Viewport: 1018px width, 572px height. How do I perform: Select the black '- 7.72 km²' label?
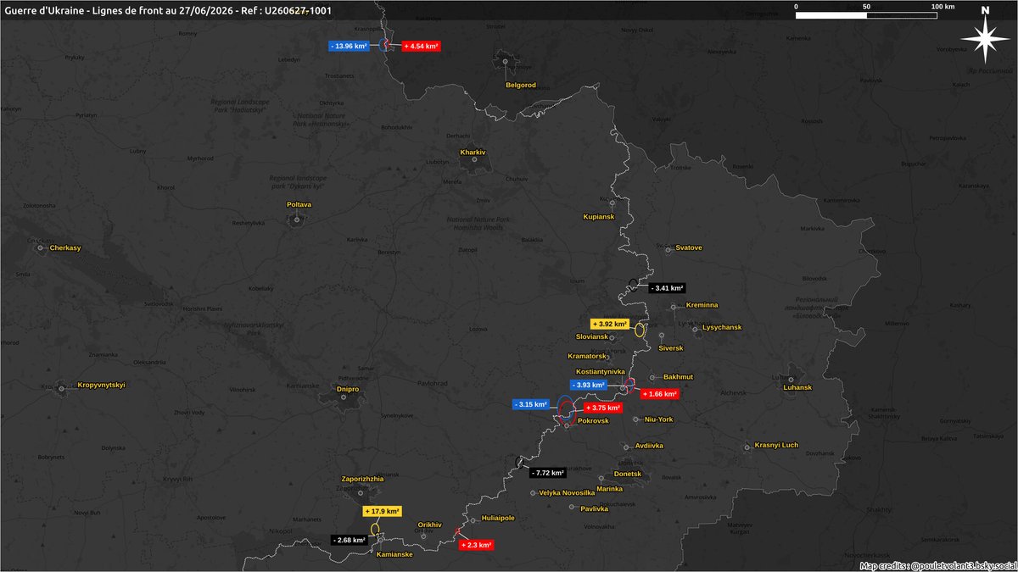pos(546,473)
